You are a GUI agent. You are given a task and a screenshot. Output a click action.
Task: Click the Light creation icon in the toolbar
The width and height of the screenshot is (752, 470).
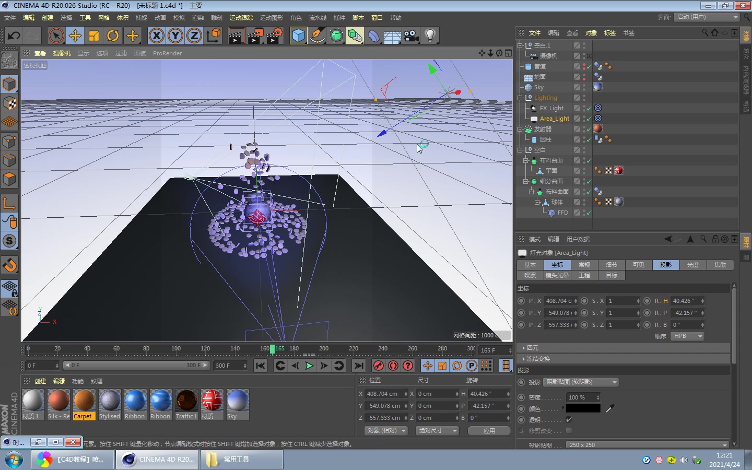pos(430,36)
